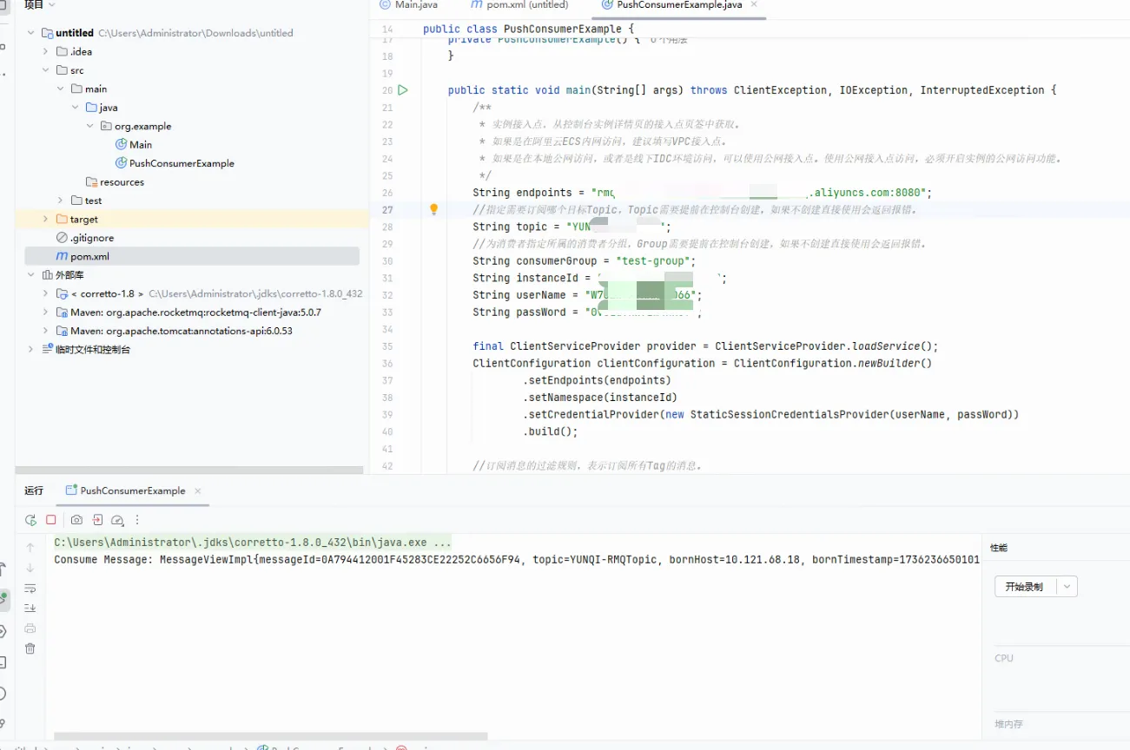This screenshot has height=750, width=1130.
Task: Click the yellow lightbulb intention icon
Action: [434, 209]
